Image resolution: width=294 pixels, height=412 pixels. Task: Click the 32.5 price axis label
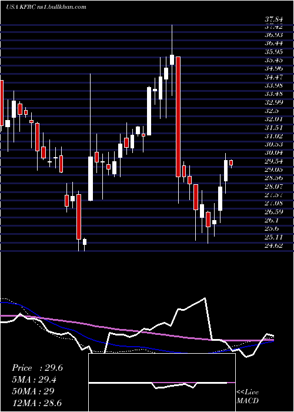point(272,111)
